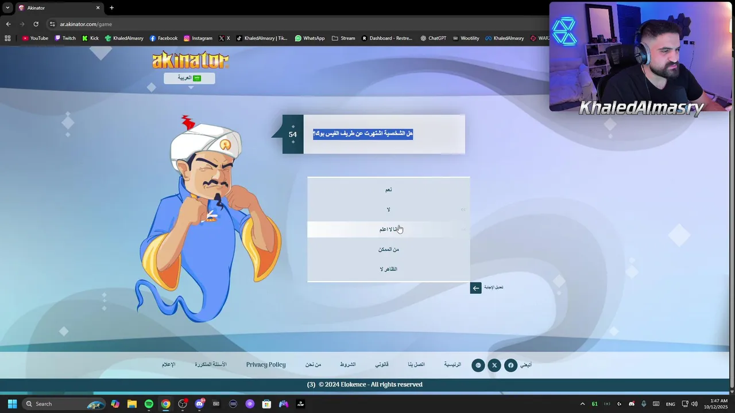Viewport: 735px width, 413px height.
Task: Click the taskbar Search box
Action: pos(64,404)
